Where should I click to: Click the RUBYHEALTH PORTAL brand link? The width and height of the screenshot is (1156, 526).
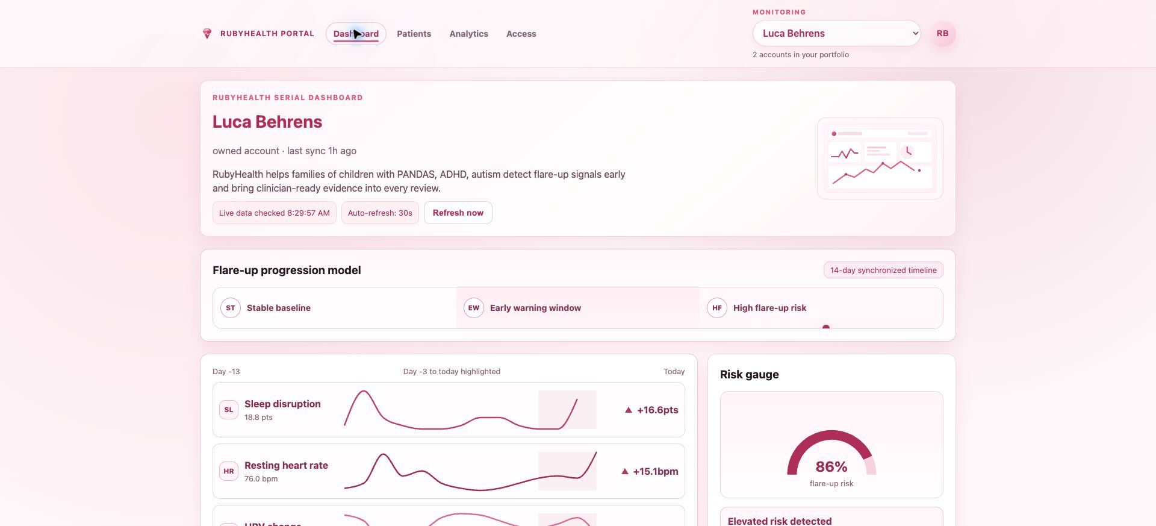[x=267, y=34]
